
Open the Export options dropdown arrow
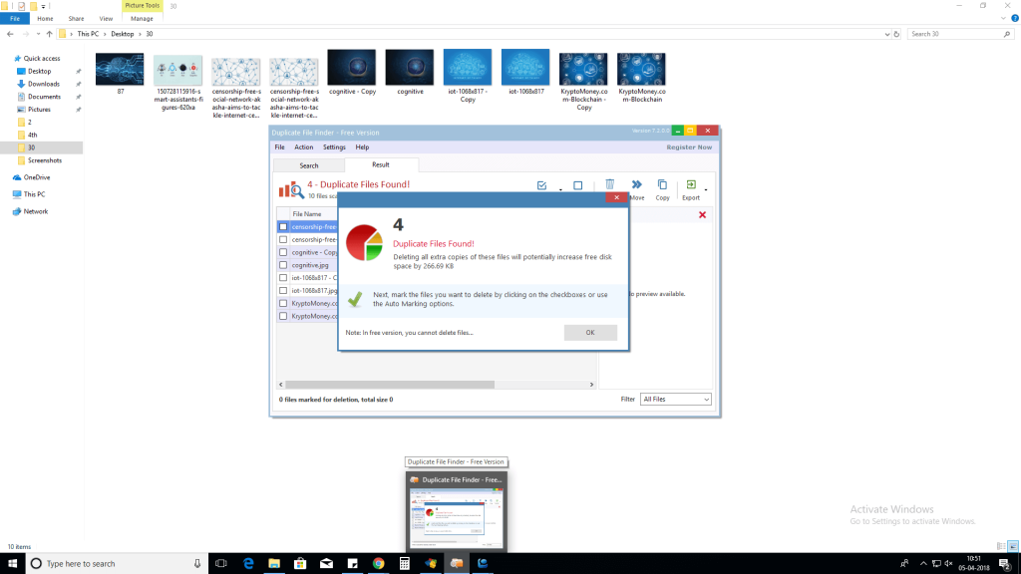[706, 190]
